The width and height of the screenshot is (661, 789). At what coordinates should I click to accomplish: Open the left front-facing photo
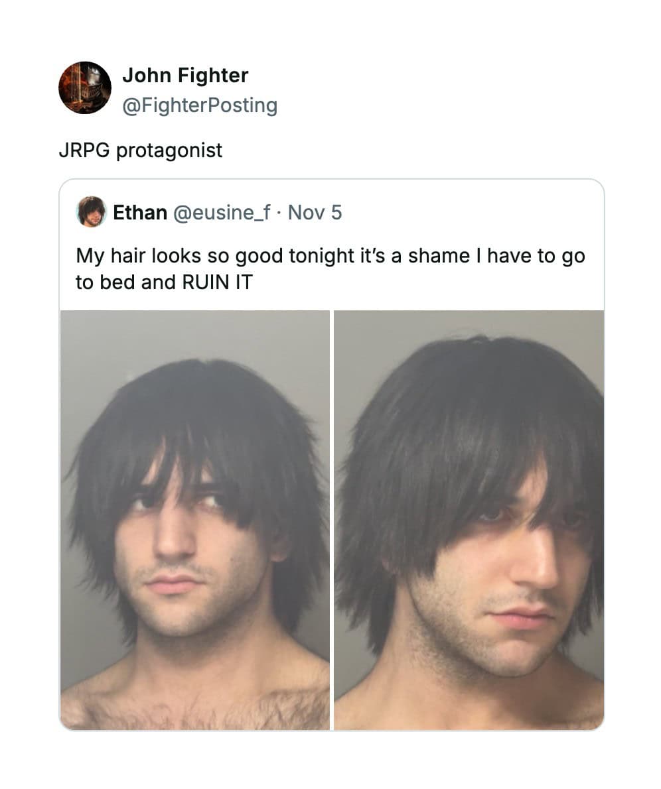pos(195,520)
